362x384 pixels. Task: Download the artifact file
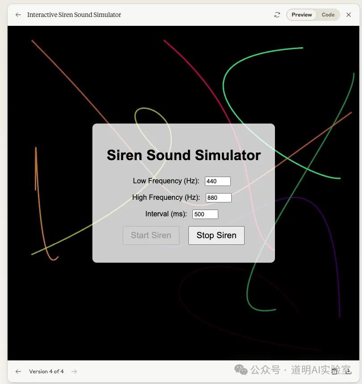[348, 371]
